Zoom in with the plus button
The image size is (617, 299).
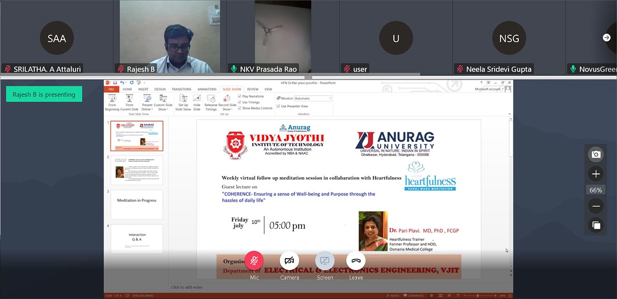(x=596, y=174)
